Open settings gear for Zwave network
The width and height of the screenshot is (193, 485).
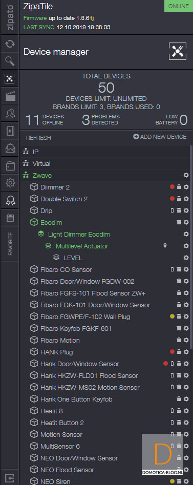click(186, 175)
